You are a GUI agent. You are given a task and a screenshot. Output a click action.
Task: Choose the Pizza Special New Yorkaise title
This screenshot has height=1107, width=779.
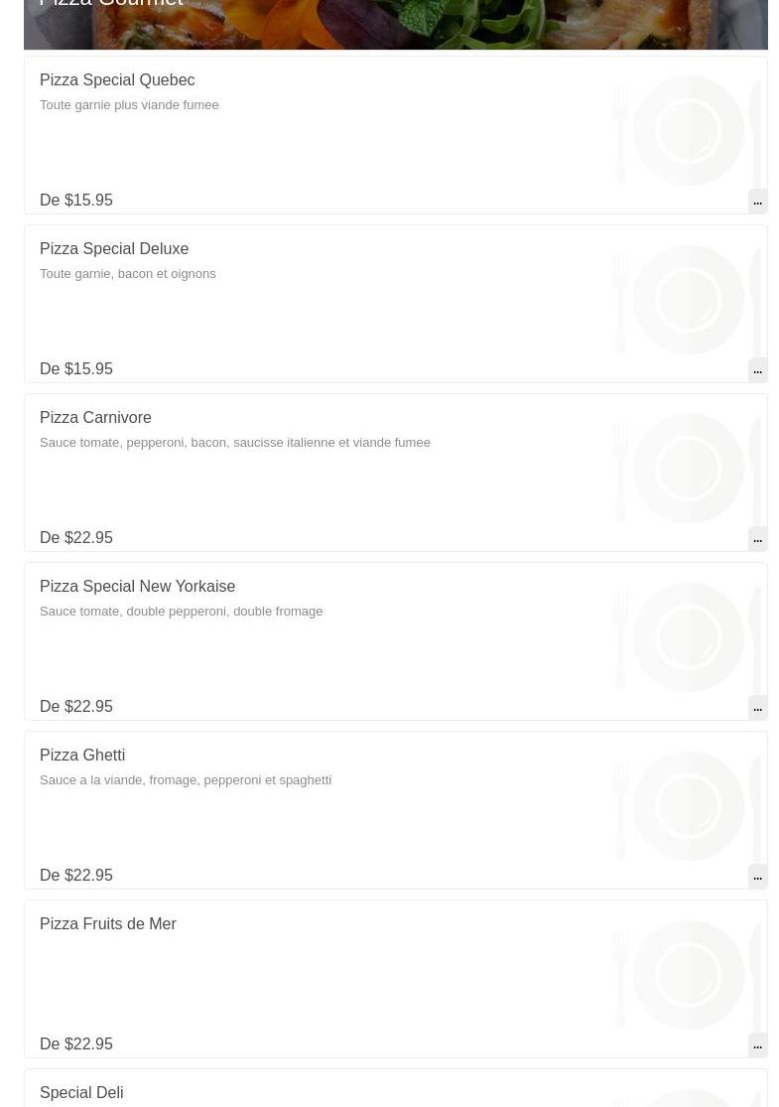(137, 587)
